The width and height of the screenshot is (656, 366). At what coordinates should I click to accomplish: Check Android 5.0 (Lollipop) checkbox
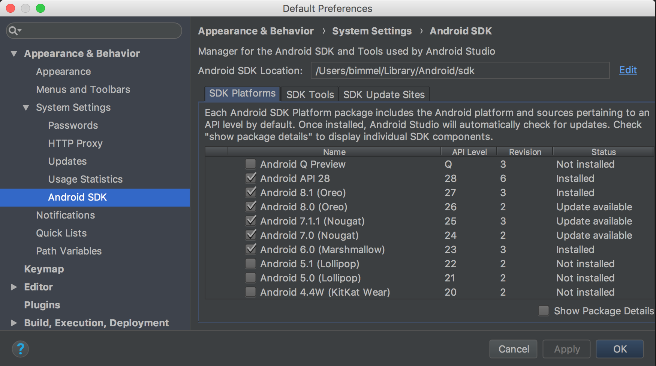tap(250, 278)
